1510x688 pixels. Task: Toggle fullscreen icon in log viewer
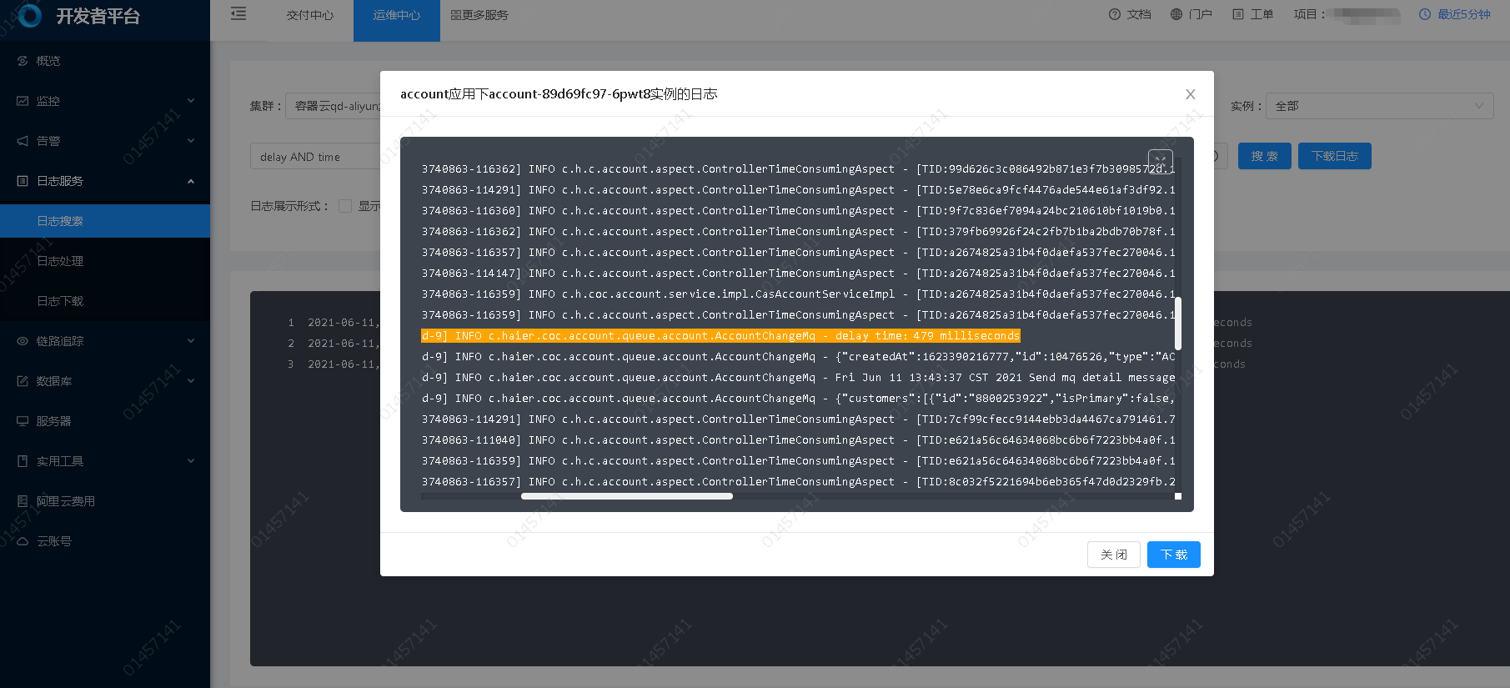point(1160,160)
